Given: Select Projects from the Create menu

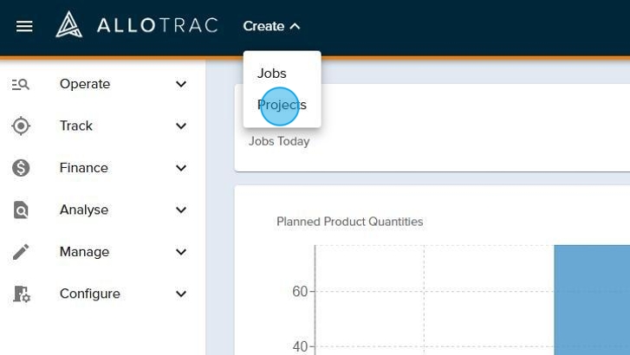Looking at the screenshot, I should (282, 105).
